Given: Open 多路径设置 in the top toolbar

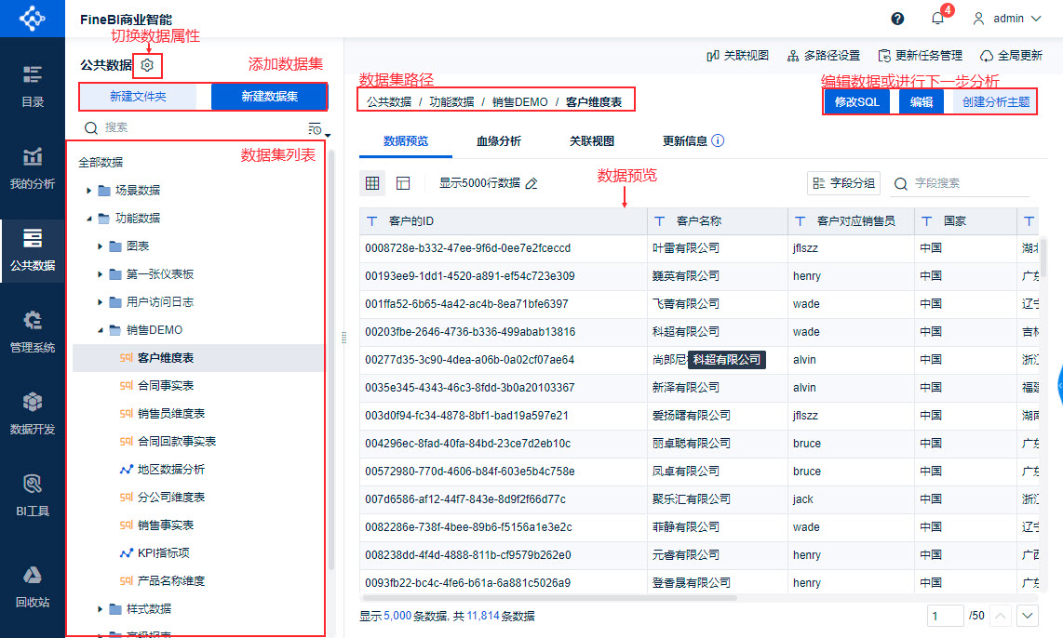Looking at the screenshot, I should point(823,56).
